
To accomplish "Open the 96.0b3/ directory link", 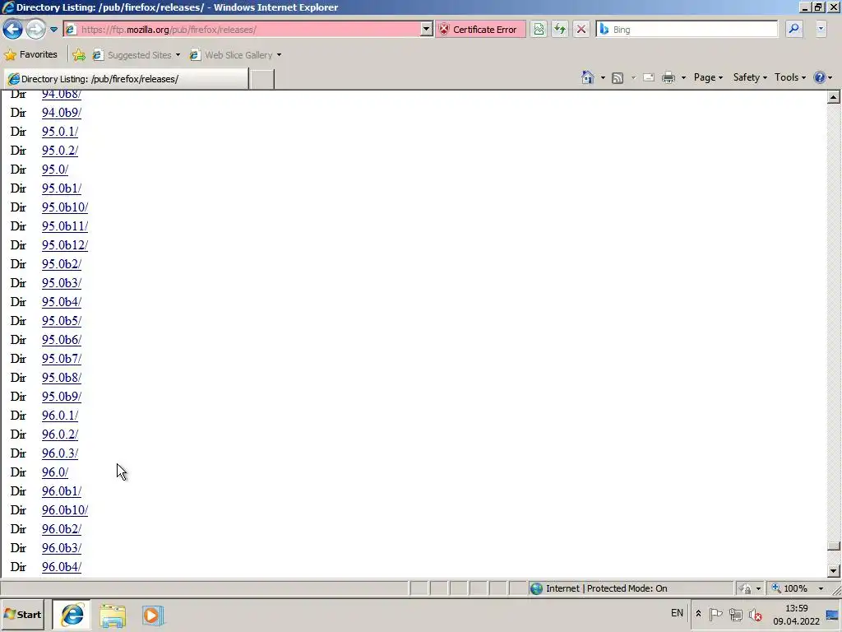I will coord(62,548).
